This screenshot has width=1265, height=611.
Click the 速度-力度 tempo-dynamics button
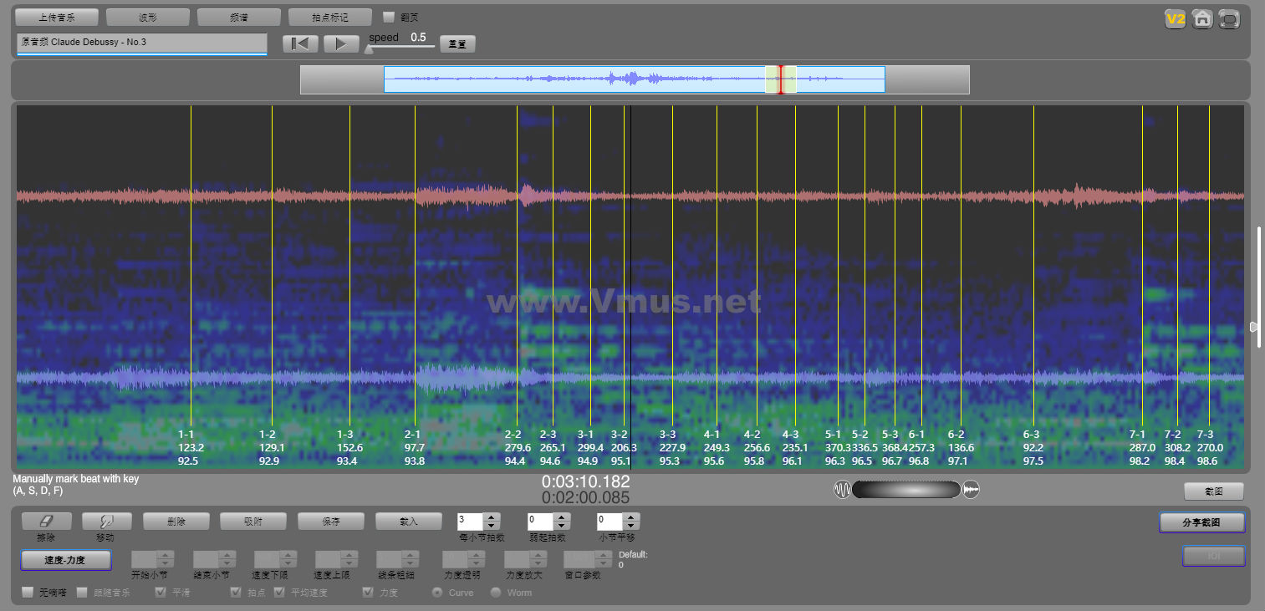coord(66,560)
